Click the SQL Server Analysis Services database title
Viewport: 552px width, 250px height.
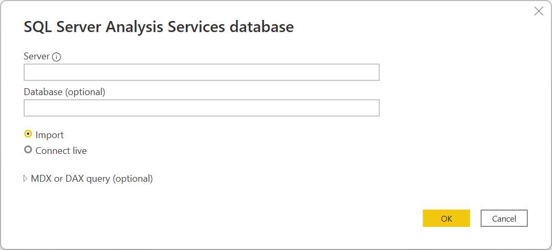pyautogui.click(x=159, y=27)
